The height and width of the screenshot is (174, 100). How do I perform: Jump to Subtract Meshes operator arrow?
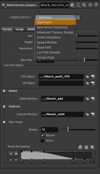tap(87, 114)
